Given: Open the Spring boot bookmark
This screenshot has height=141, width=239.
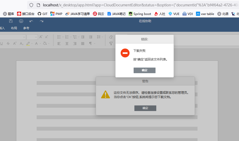Looking at the screenshot, I should click(x=140, y=14).
